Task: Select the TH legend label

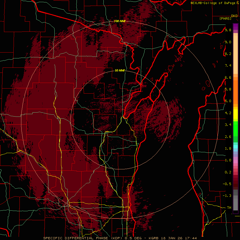Action: coord(229,208)
